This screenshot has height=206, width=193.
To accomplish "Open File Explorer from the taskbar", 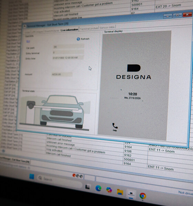I will 120,192.
